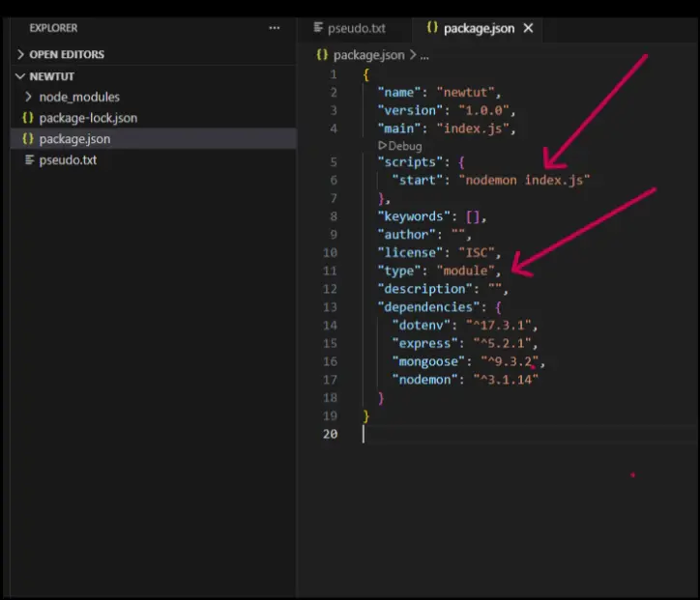Click the "dependencies" key
This screenshot has height=600, width=700.
428,307
